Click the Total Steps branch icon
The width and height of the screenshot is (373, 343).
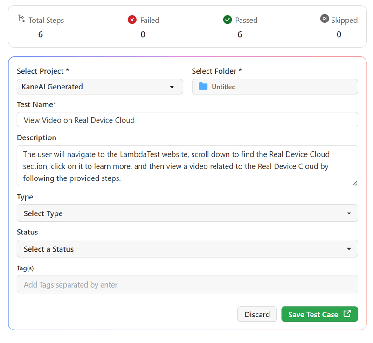click(x=21, y=20)
